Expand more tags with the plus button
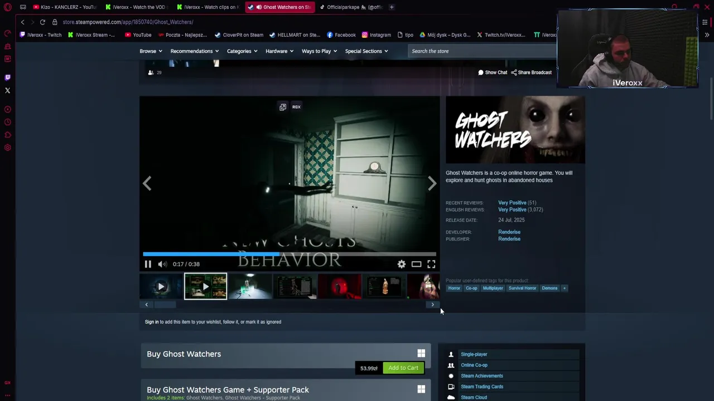 tap(564, 288)
